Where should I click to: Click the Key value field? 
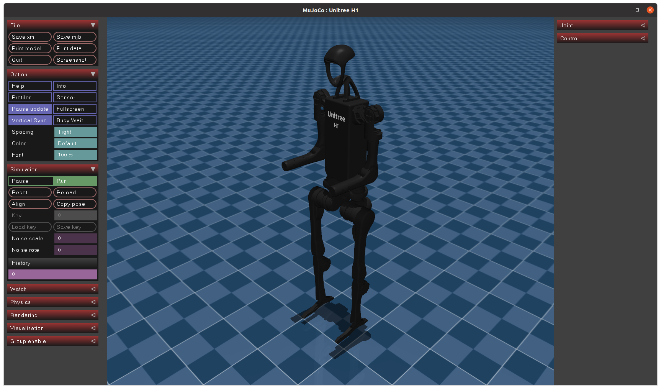pos(75,215)
